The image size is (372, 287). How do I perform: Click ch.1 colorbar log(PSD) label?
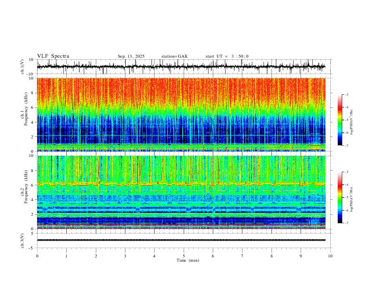pos(351,122)
